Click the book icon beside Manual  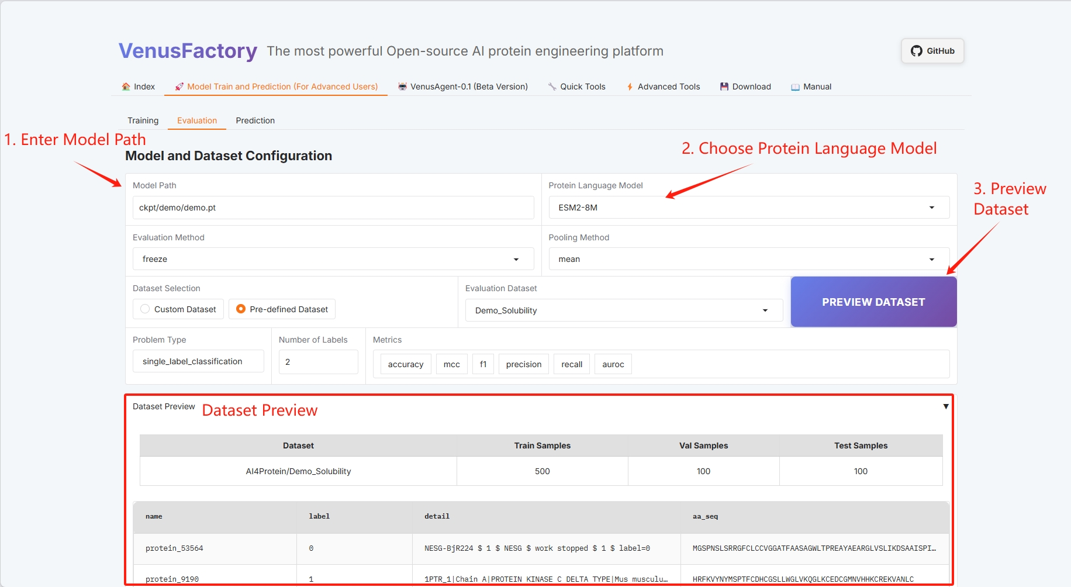(795, 87)
